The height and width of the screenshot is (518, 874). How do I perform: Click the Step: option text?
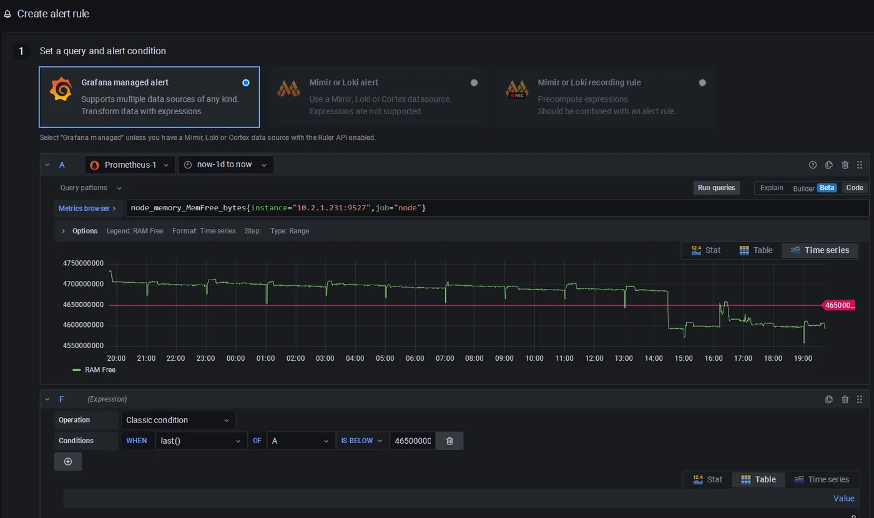click(x=253, y=231)
